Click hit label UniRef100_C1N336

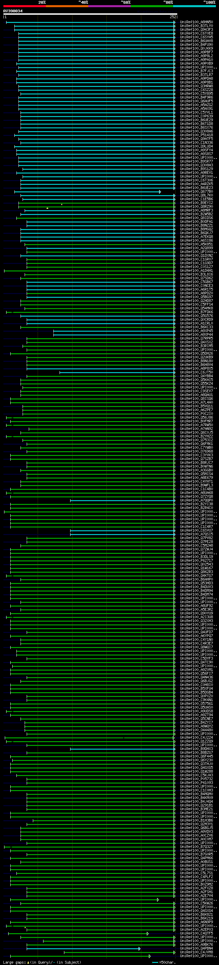[196, 143]
